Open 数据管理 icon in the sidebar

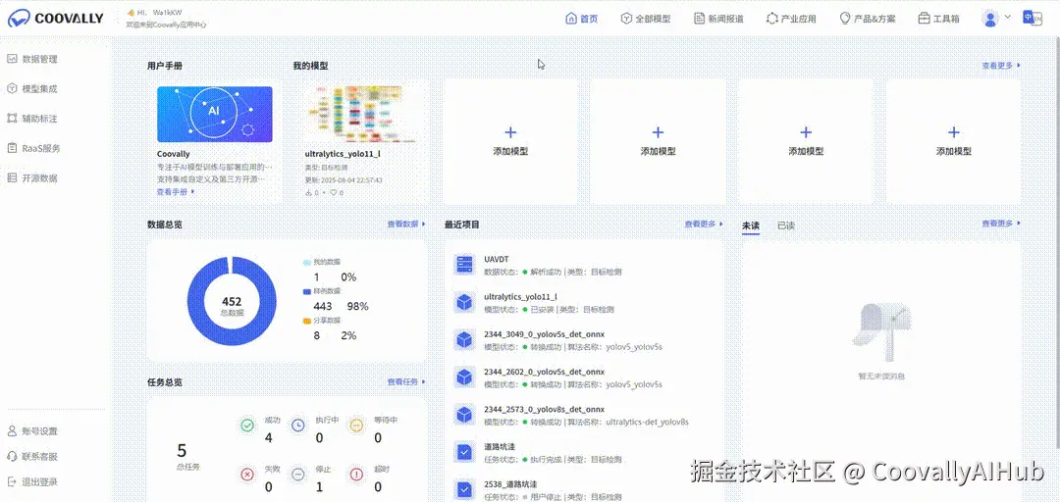click(x=12, y=59)
